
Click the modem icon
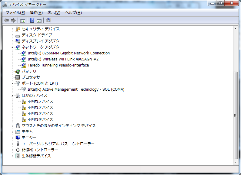18,132
